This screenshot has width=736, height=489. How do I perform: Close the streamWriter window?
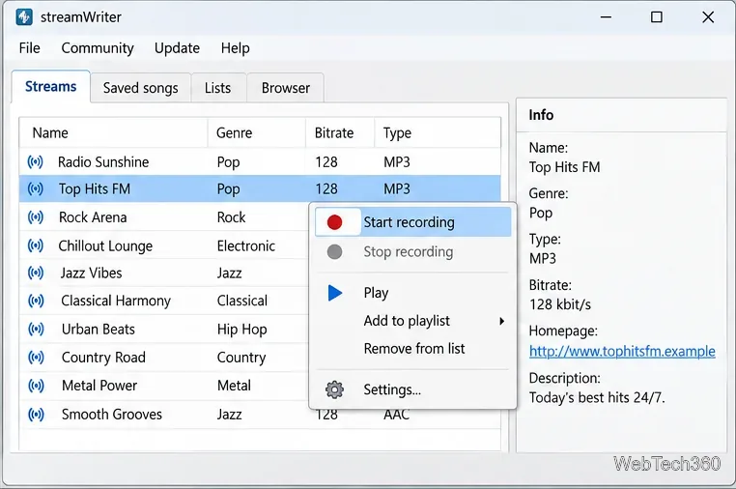[708, 17]
